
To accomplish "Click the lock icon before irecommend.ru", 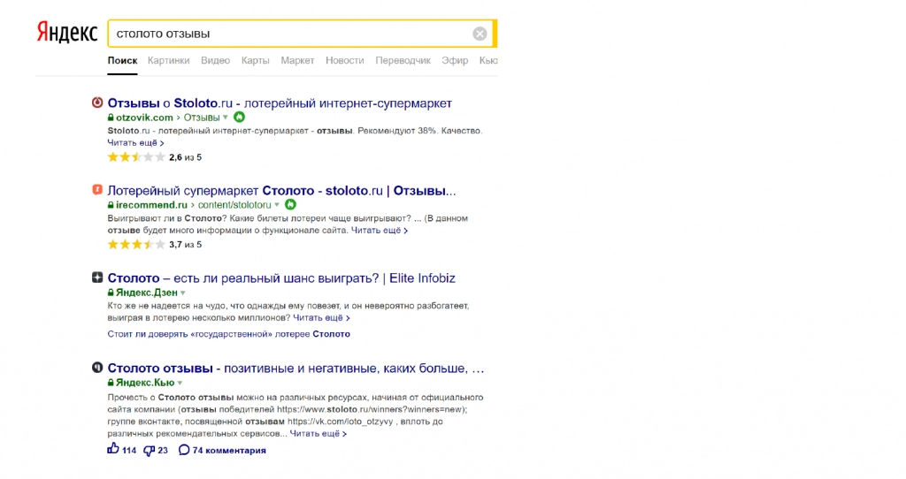I will [x=111, y=205].
